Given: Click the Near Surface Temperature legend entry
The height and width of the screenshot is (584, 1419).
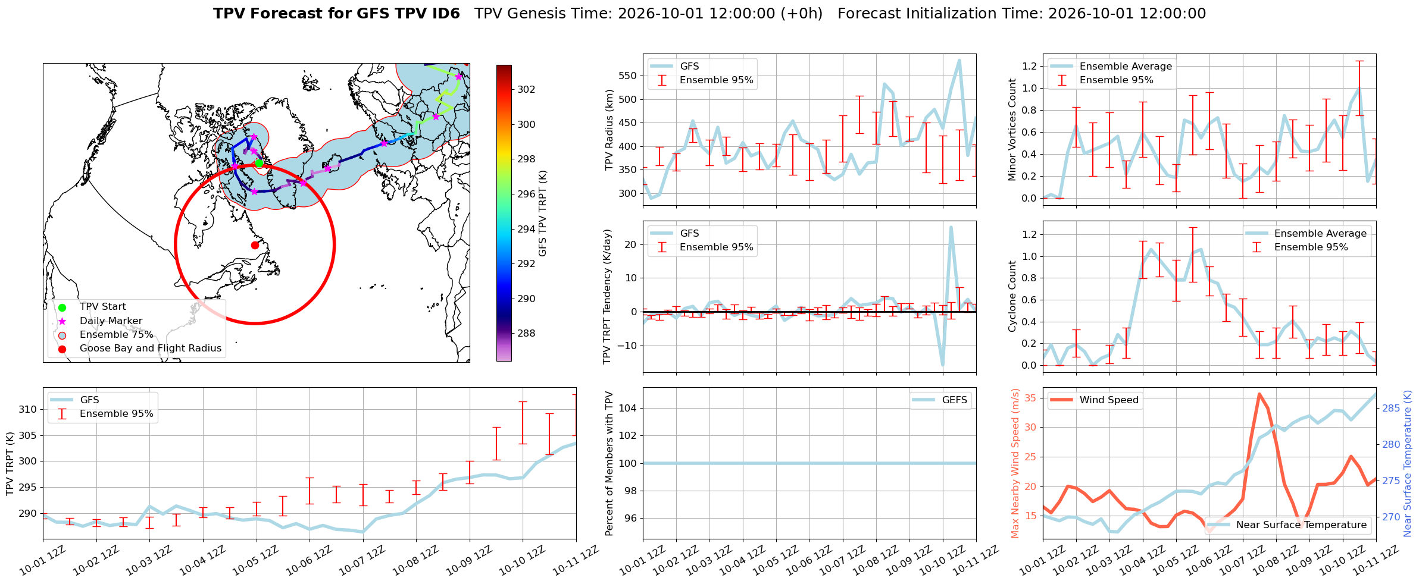Looking at the screenshot, I should [x=1288, y=525].
